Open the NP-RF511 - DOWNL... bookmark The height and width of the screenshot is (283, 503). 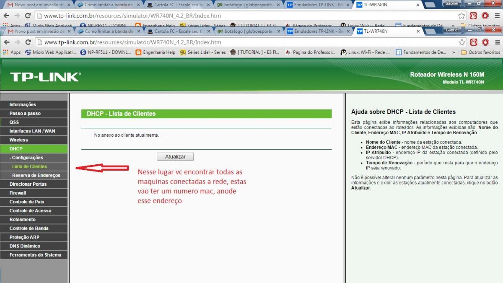coord(106,52)
